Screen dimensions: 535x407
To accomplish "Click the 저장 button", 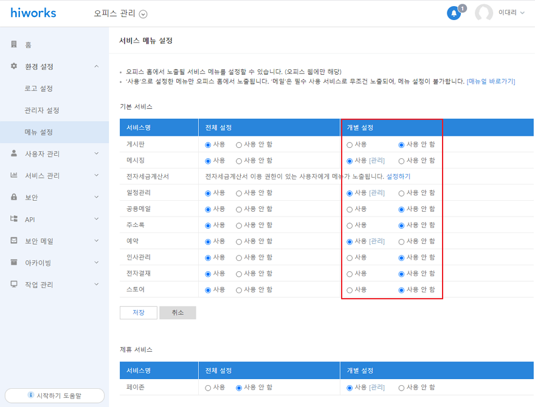I will (139, 313).
